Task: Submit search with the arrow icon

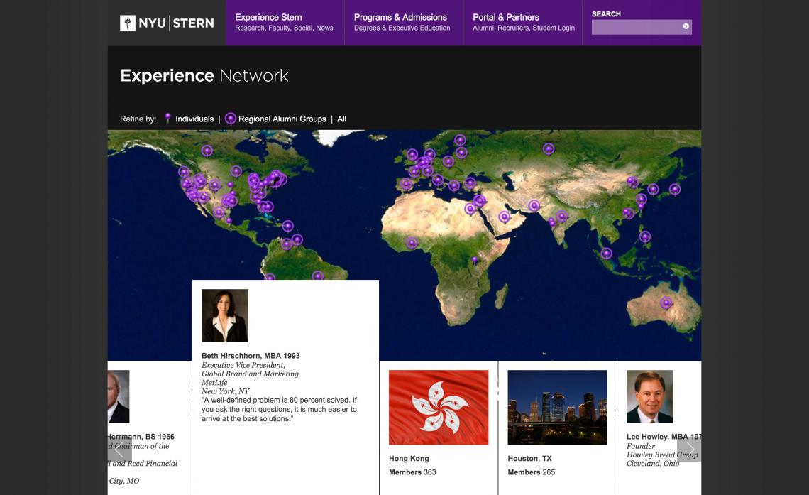Action: [686, 26]
